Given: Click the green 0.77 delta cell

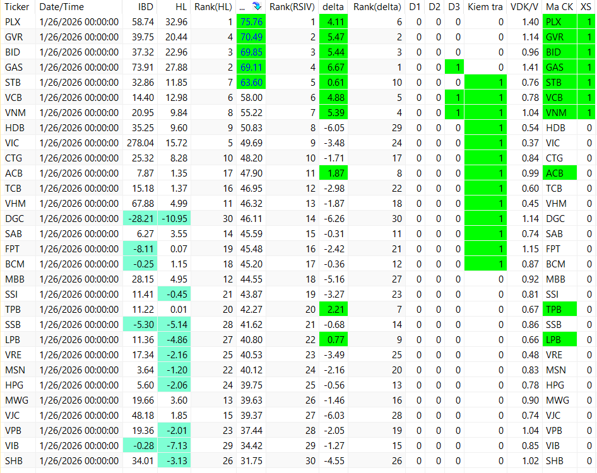Looking at the screenshot, I should tap(334, 340).
